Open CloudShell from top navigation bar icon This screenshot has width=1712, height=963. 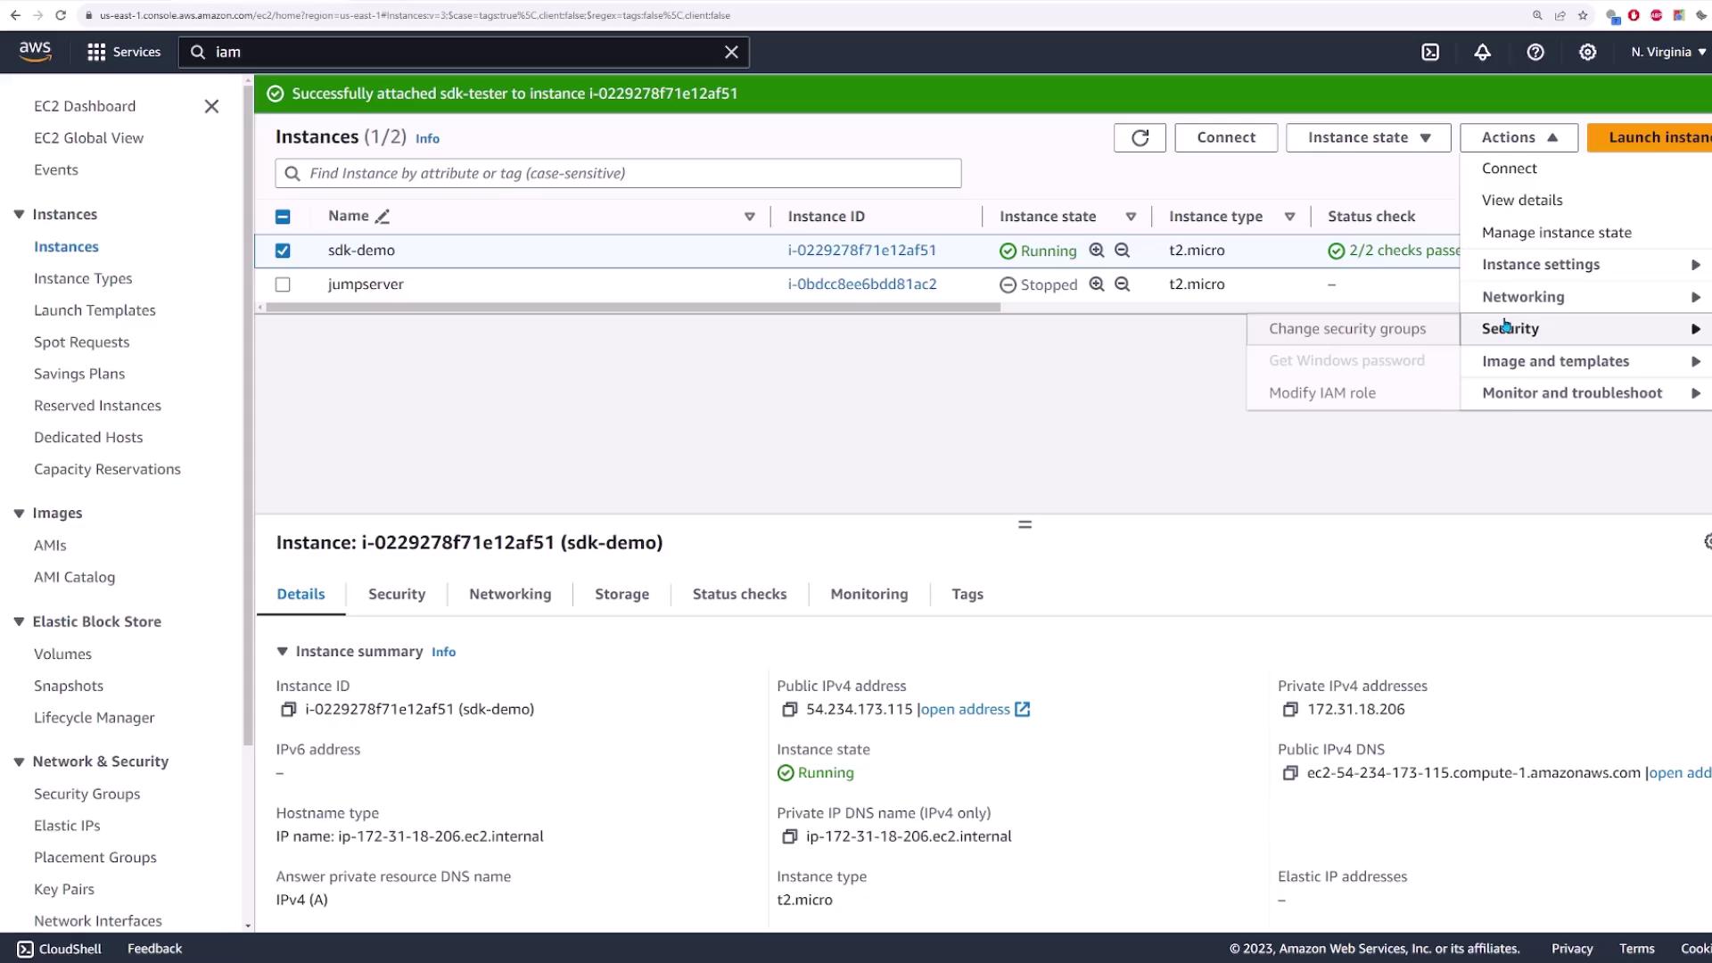(1430, 52)
